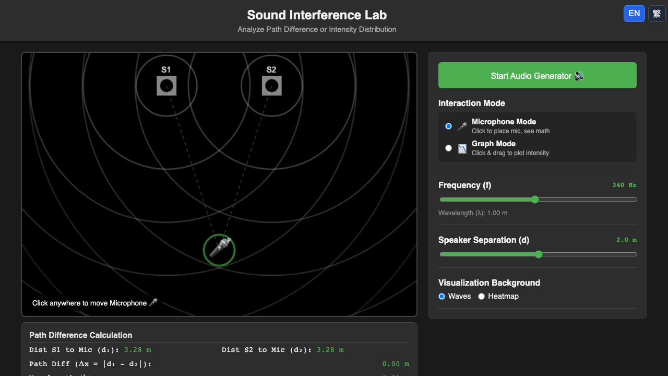Click the microphone icon beside Microphone Mode
668x376 pixels.
pos(462,126)
